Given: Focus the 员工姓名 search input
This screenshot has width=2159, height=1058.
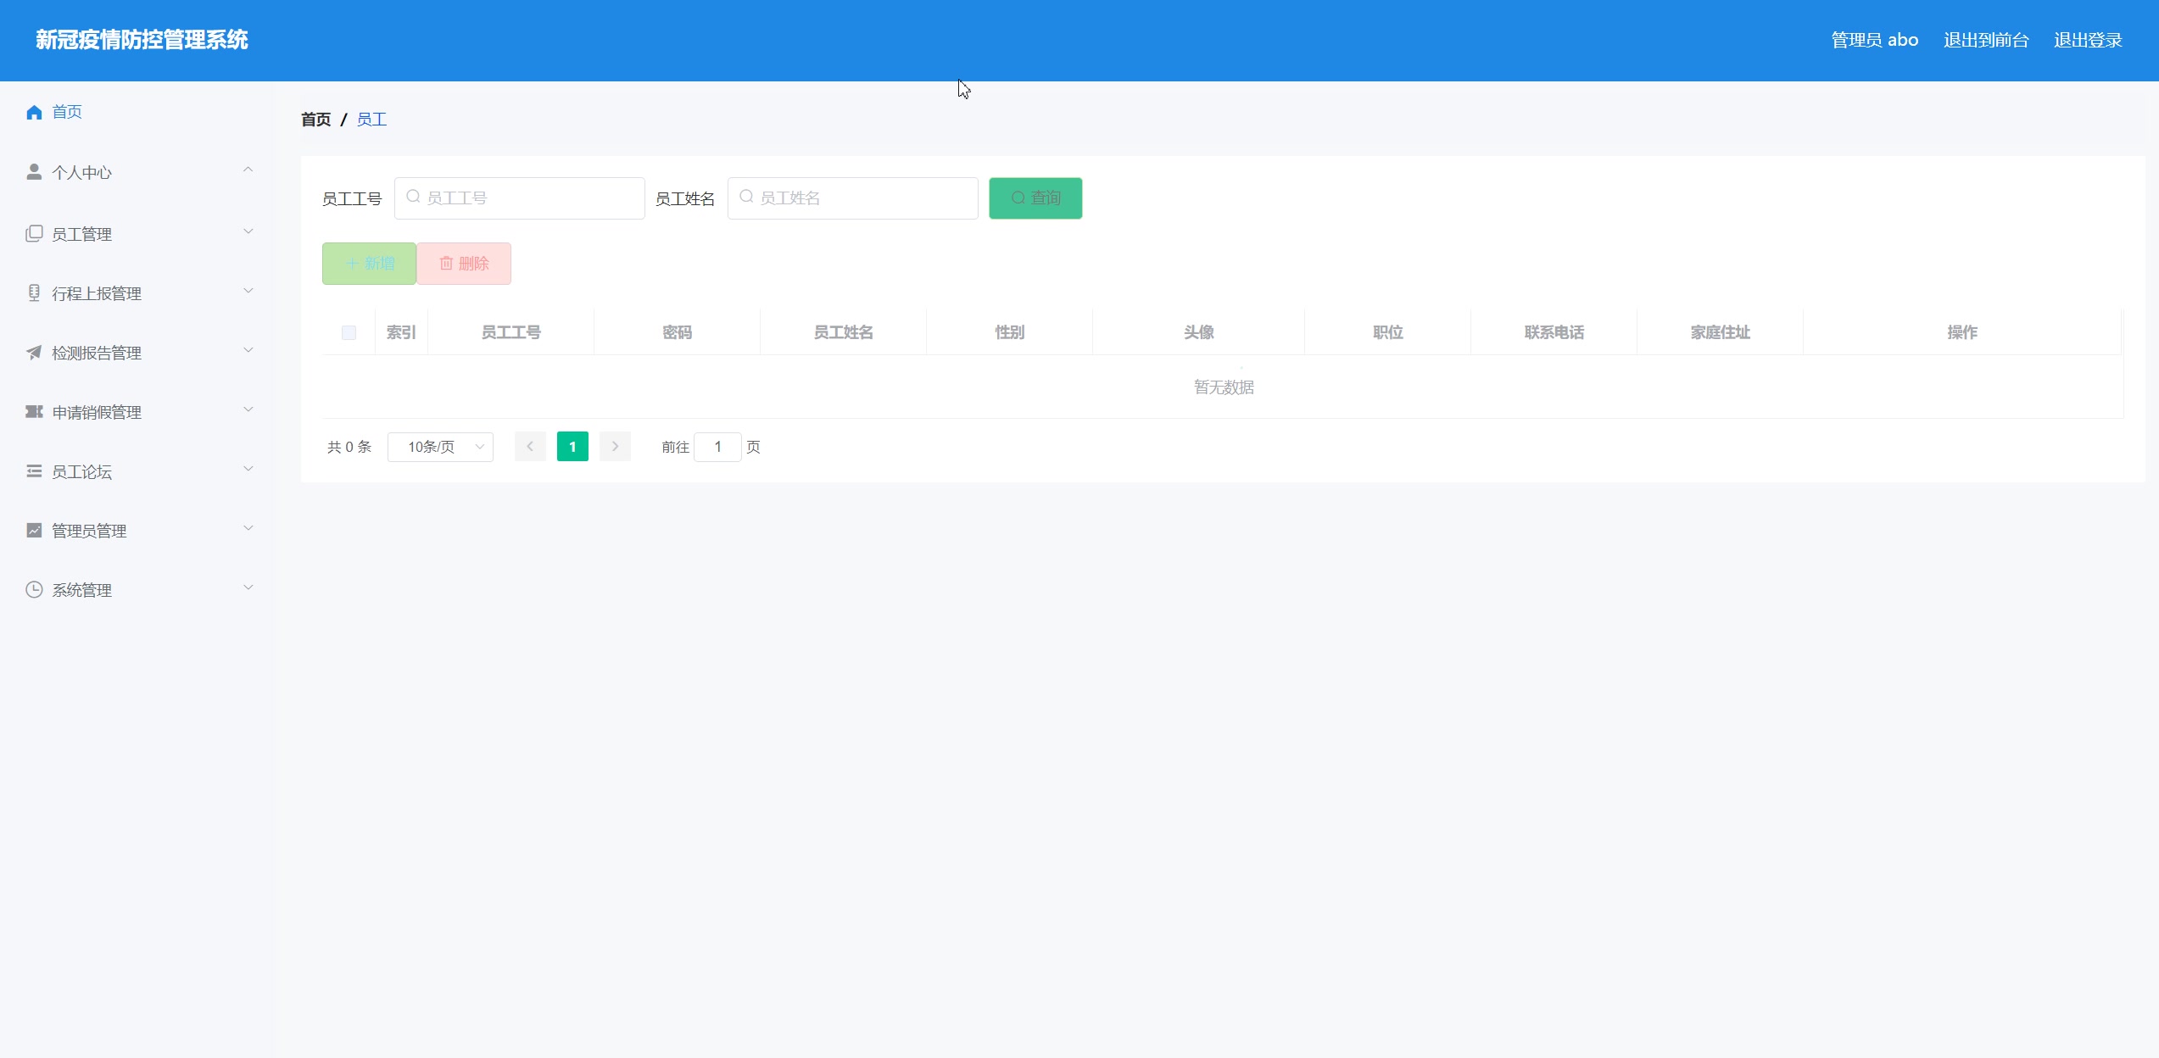Looking at the screenshot, I should pos(853,198).
